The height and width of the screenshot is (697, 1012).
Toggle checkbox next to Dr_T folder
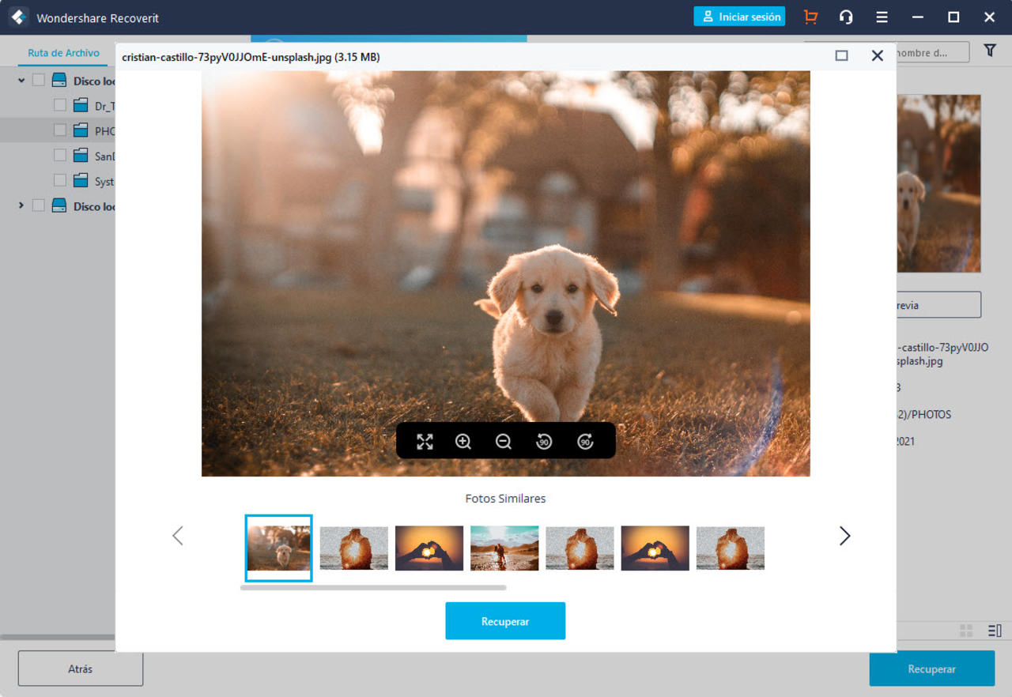click(60, 105)
